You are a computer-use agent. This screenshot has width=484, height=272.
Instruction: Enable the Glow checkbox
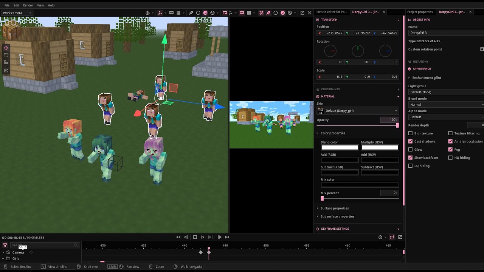(410, 150)
